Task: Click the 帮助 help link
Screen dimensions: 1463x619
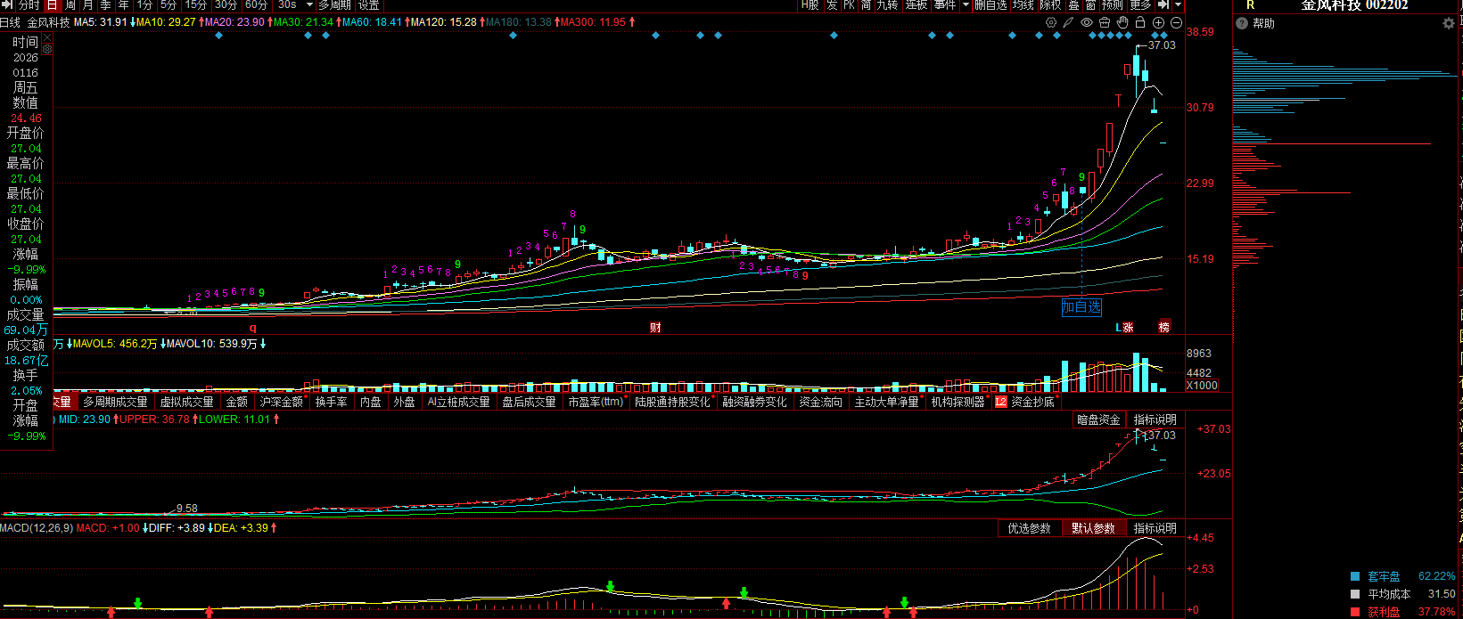Action: pos(1264,23)
